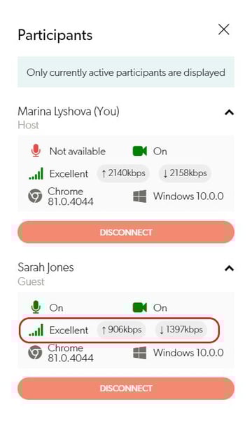
Task: Click Chrome browser icon in Sarah's details
Action: 35,352
